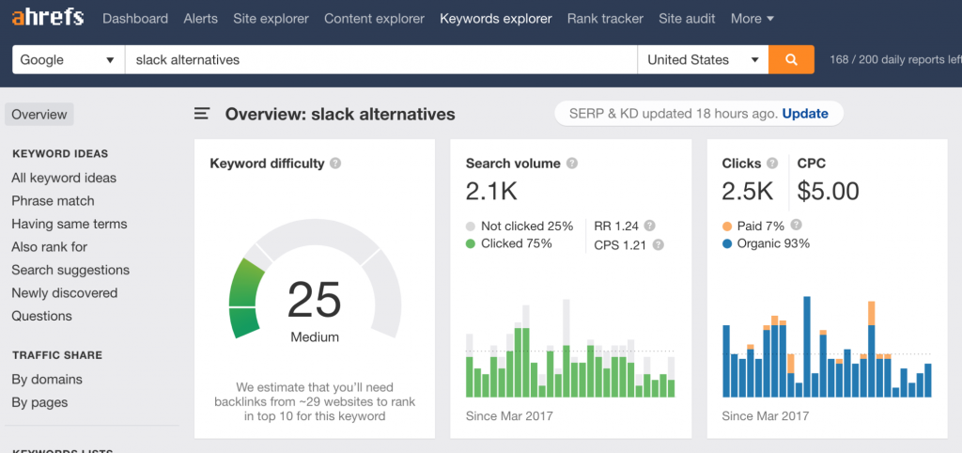Click the 25 keyword difficulty score

[314, 300]
